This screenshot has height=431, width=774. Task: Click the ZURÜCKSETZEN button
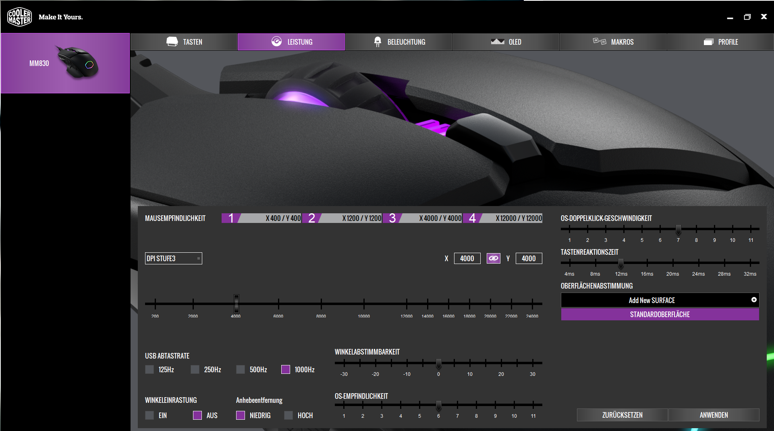(623, 415)
